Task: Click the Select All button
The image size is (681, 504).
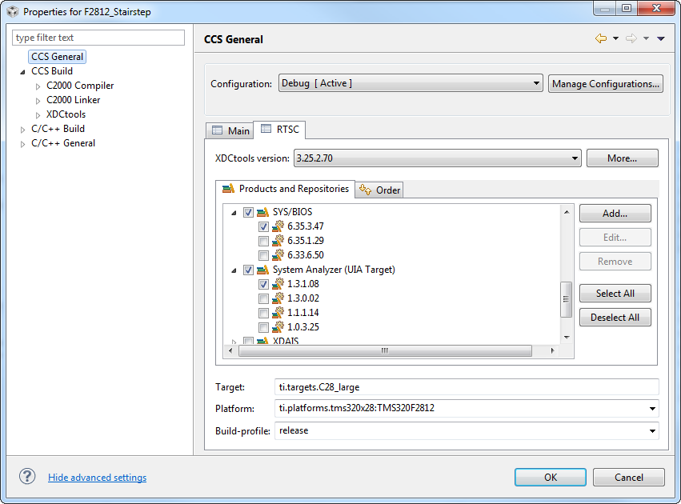Action: point(615,293)
